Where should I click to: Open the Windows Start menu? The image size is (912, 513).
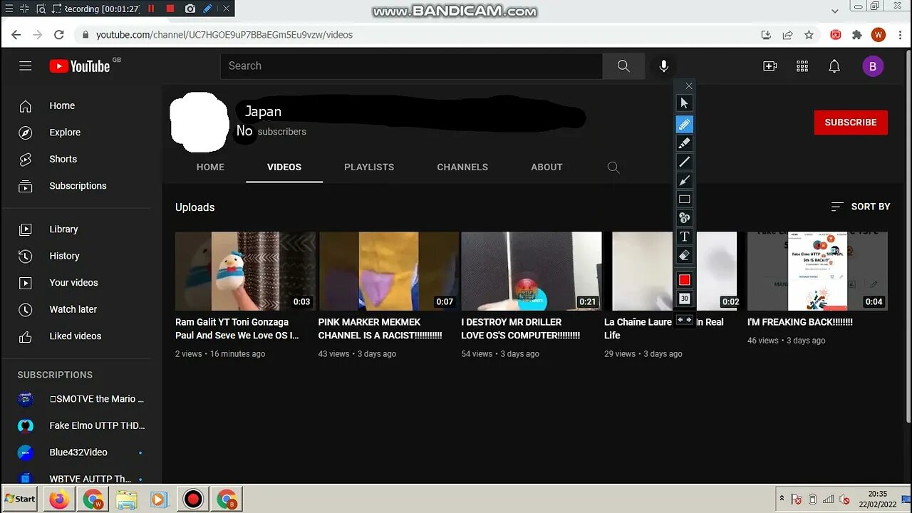click(x=20, y=499)
